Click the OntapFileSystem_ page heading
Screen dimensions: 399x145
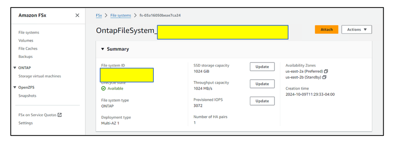click(x=127, y=30)
